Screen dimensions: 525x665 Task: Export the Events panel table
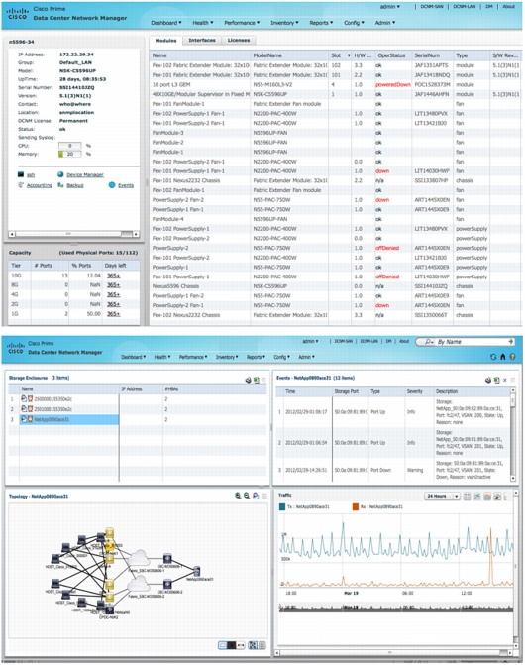pos(496,380)
